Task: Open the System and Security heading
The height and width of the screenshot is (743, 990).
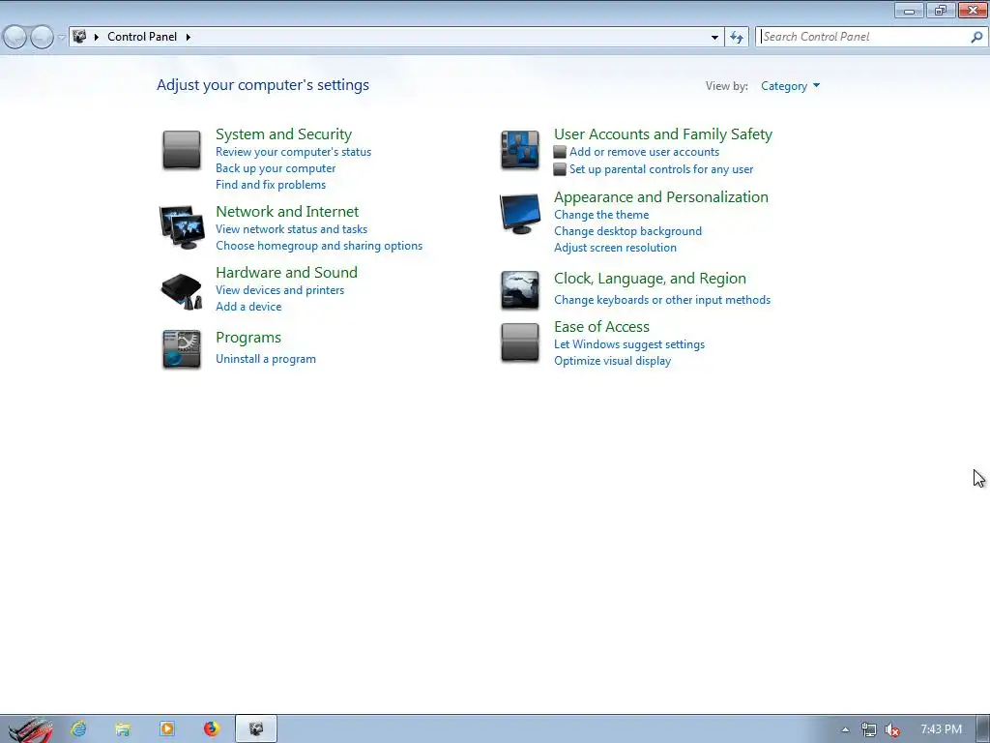Action: (283, 134)
